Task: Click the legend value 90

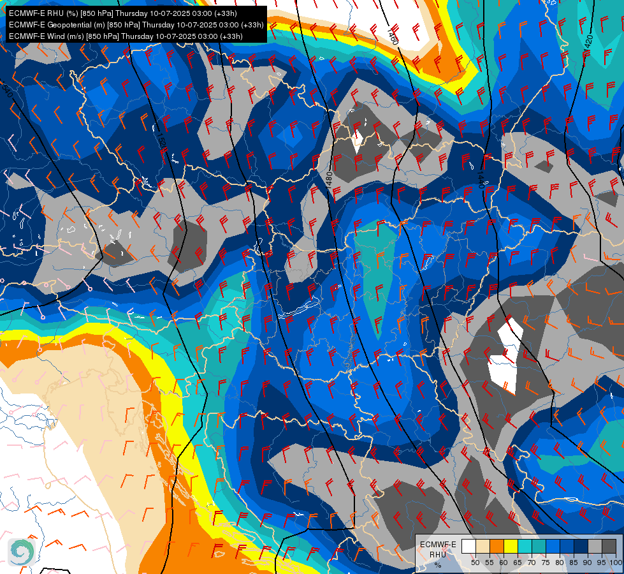Action: coord(588,563)
